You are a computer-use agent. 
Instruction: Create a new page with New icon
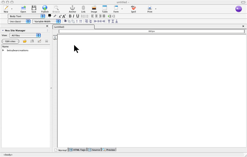[6, 9]
